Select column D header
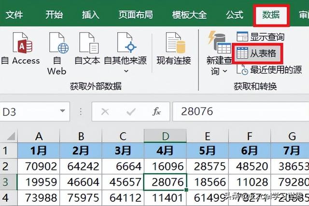This screenshot has width=309, height=206. point(165,137)
